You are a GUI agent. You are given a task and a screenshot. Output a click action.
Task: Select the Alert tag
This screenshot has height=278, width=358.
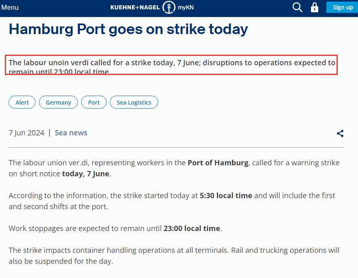pyautogui.click(x=22, y=102)
